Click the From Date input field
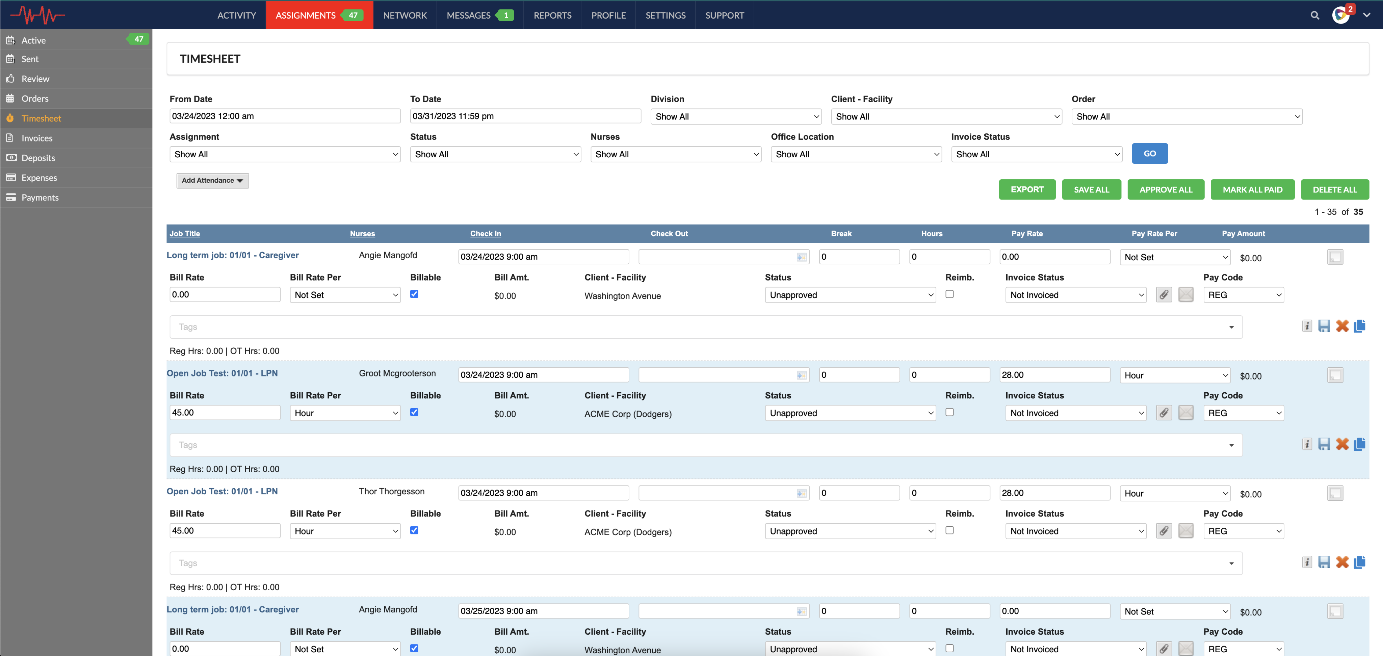This screenshot has width=1383, height=656. coord(285,116)
